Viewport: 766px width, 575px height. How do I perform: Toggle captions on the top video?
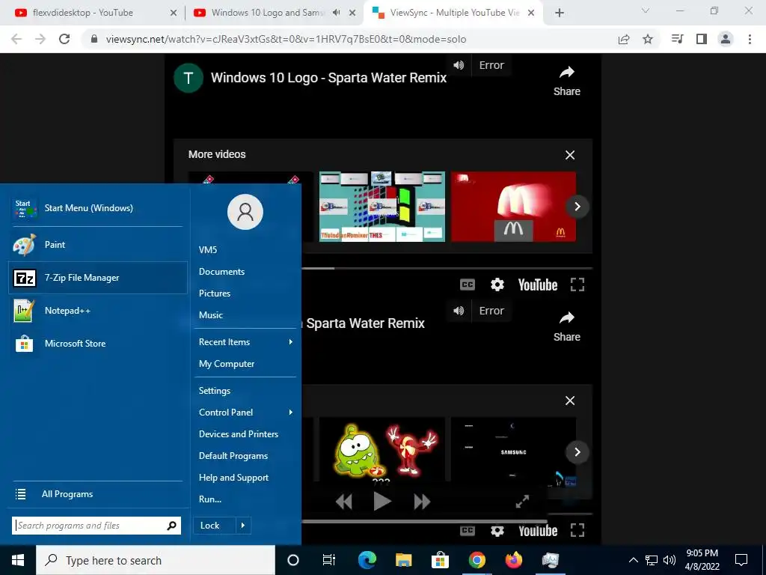pos(468,285)
